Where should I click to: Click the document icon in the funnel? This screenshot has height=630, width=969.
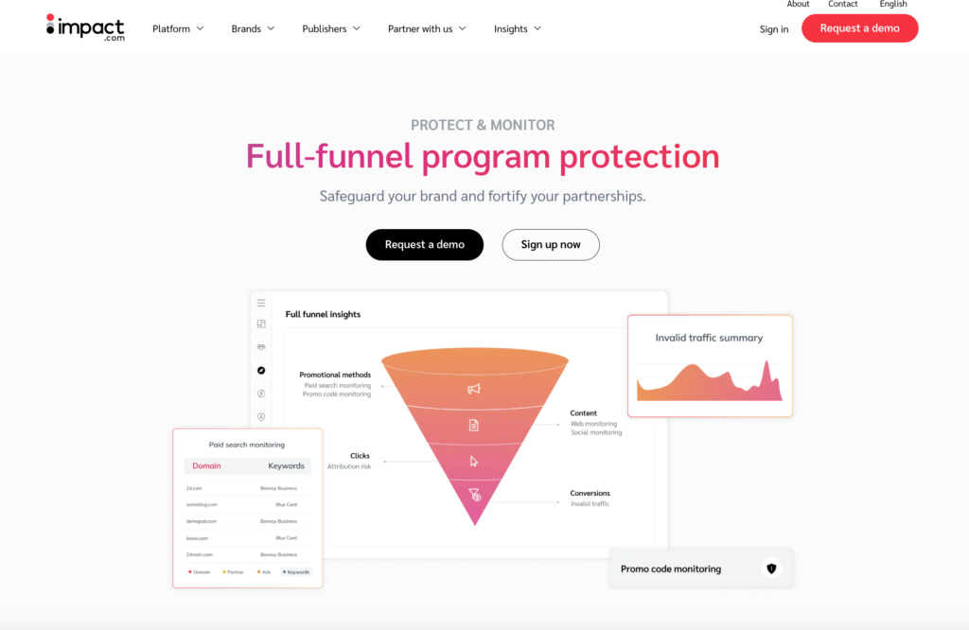474,426
